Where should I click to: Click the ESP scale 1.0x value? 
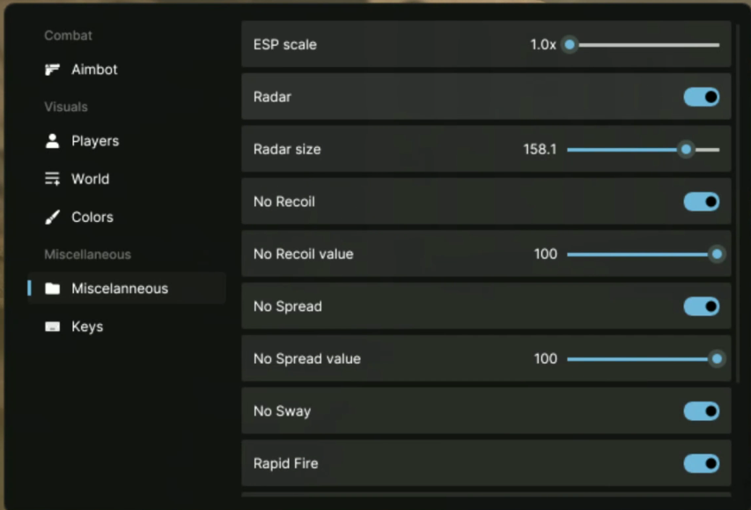542,45
